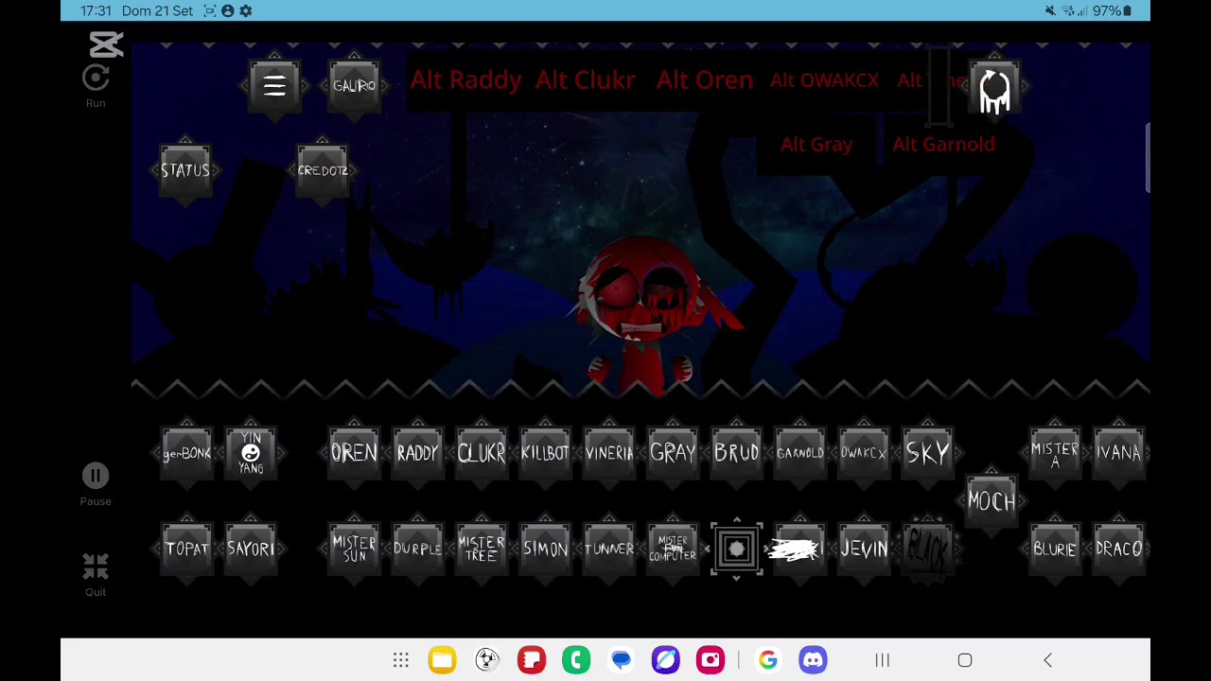Select the JEVIN character tile

pyautogui.click(x=864, y=549)
